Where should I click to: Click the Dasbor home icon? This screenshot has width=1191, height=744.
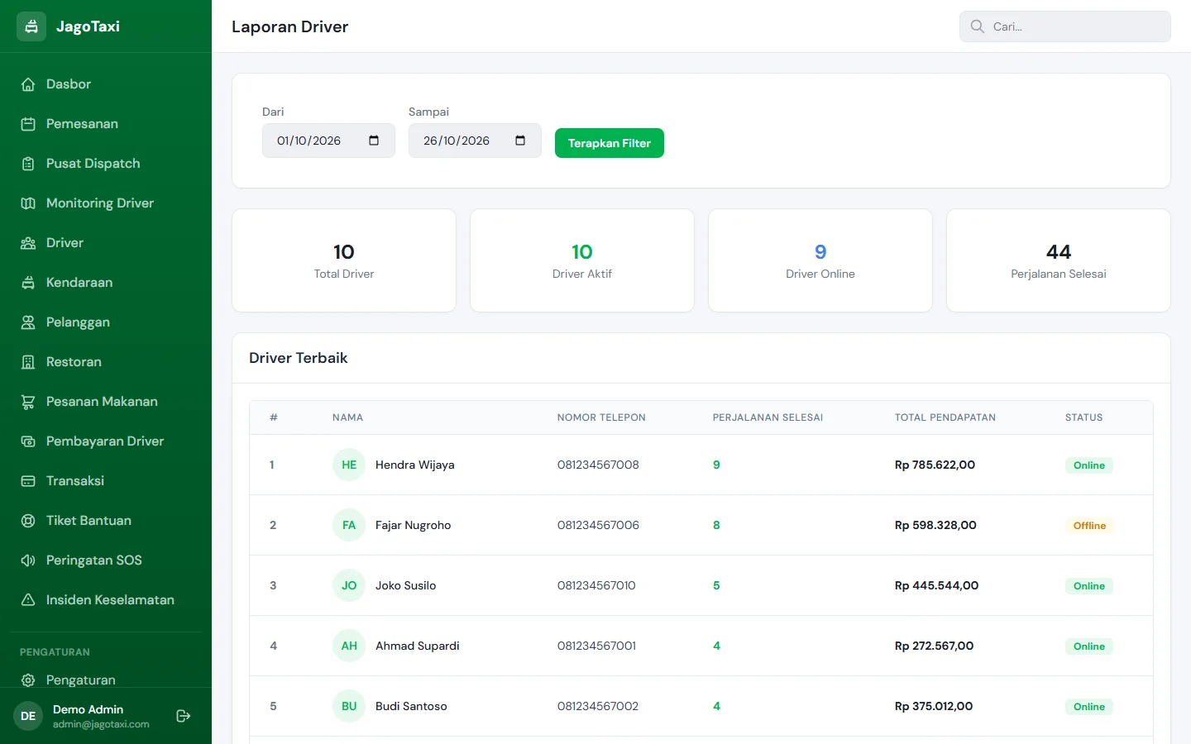[28, 84]
